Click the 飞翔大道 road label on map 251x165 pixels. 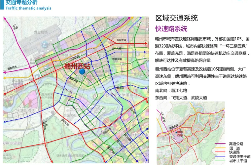(x=75, y=58)
